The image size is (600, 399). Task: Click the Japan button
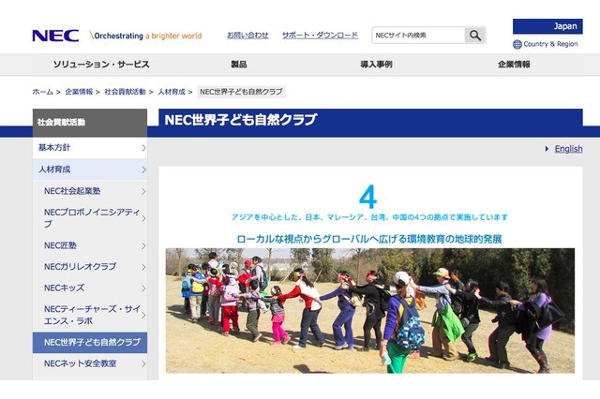(x=547, y=26)
